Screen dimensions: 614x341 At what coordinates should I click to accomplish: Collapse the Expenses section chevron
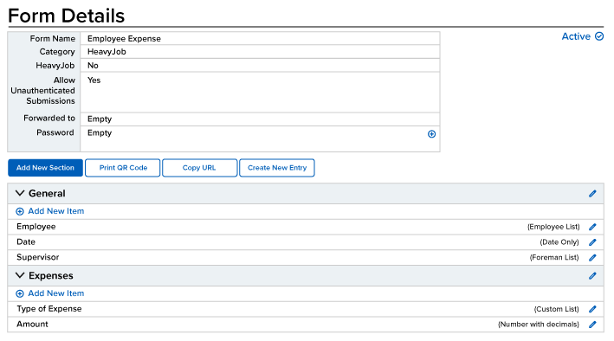(x=20, y=275)
